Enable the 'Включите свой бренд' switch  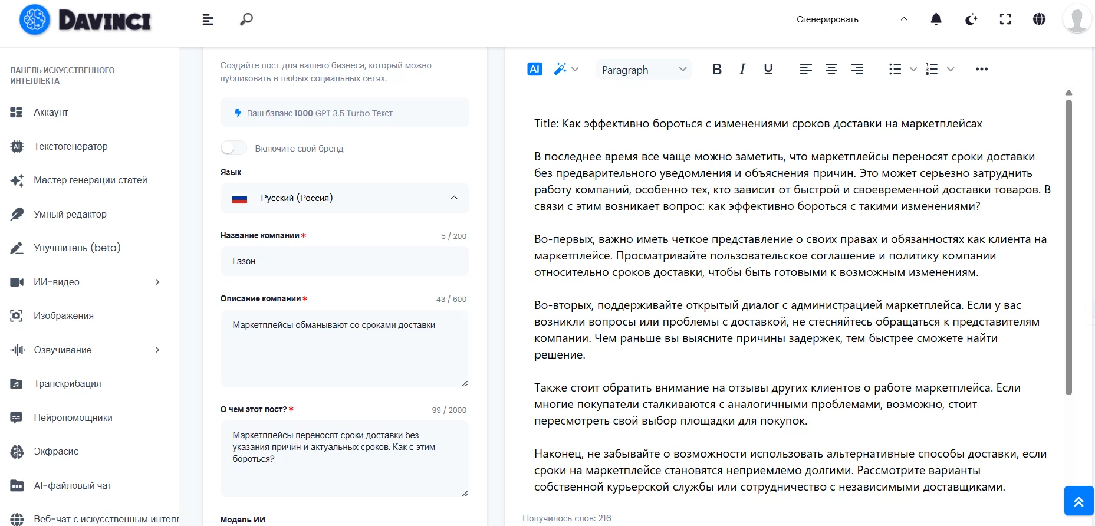point(234,148)
